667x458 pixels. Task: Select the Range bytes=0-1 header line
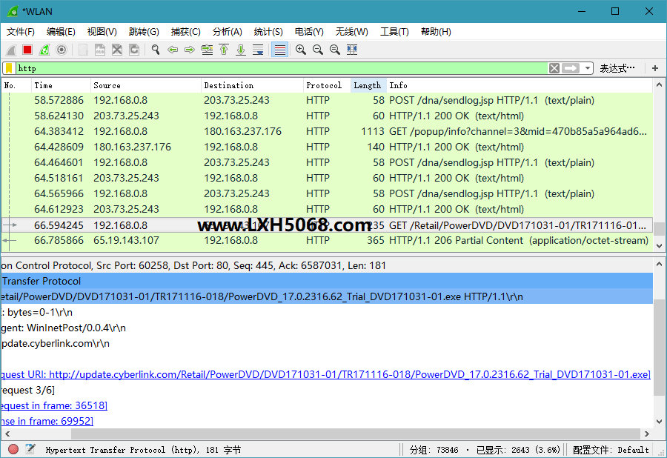tap(327, 313)
